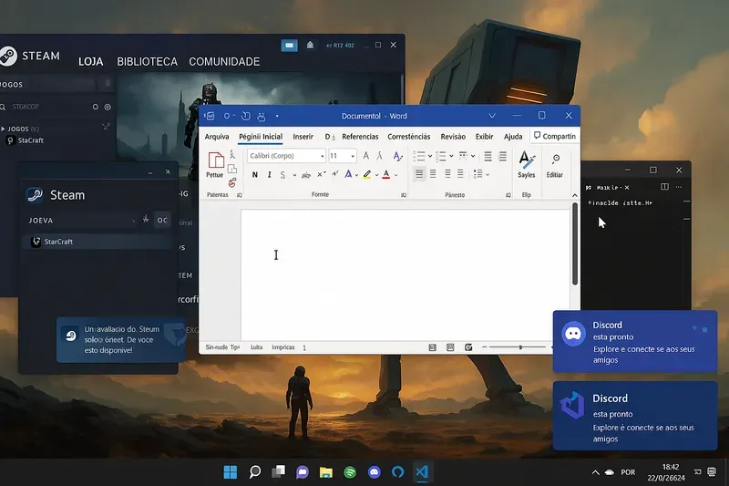This screenshot has height=486, width=729.
Task: Open the quick access toolbar dropdown
Action: click(x=277, y=117)
